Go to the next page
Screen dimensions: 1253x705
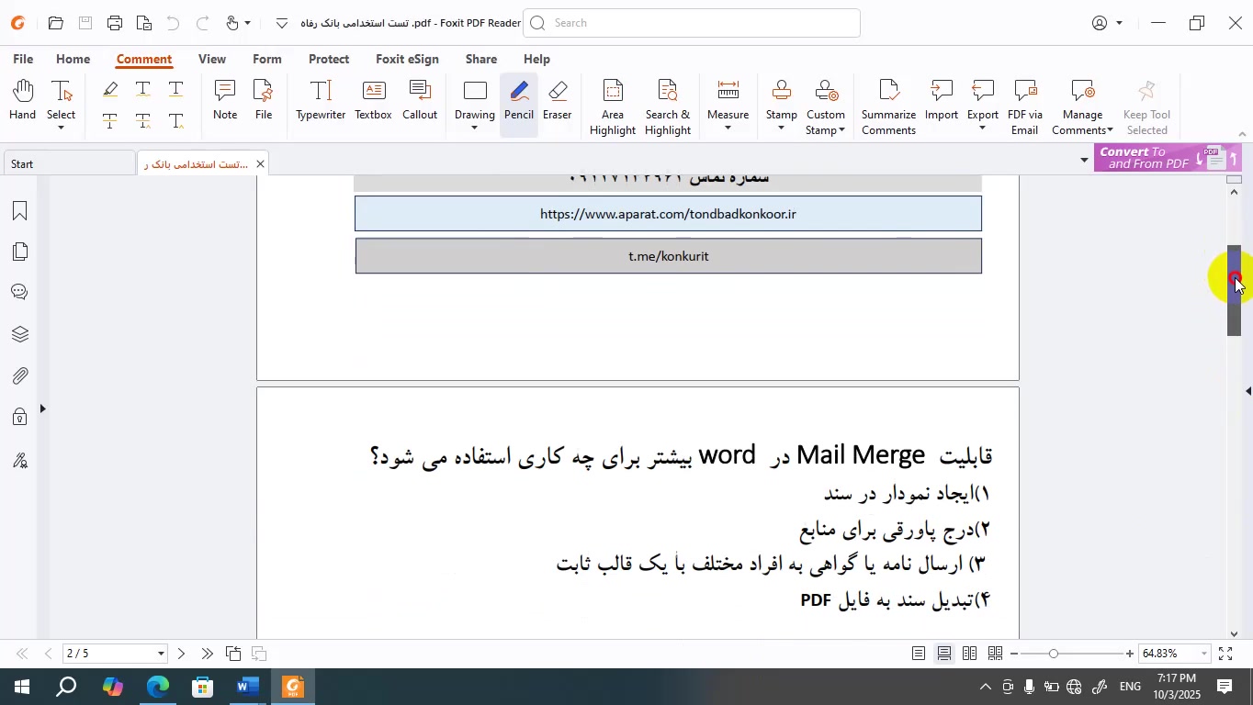click(x=181, y=654)
